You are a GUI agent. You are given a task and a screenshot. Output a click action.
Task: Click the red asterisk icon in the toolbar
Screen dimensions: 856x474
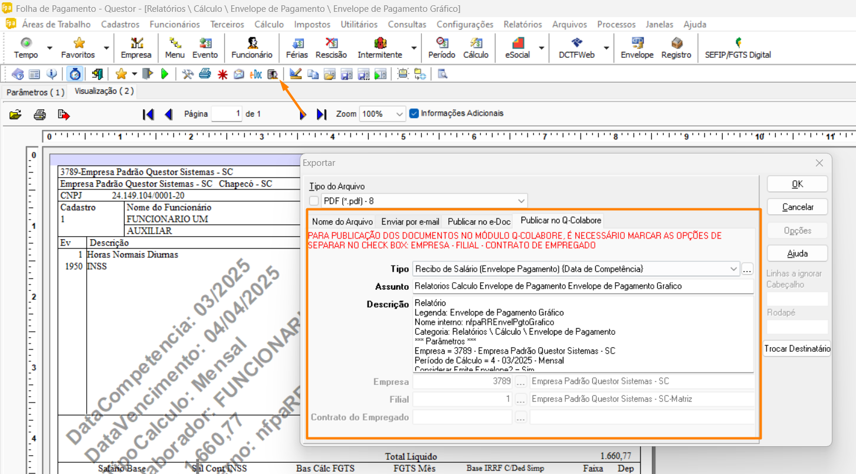(222, 74)
